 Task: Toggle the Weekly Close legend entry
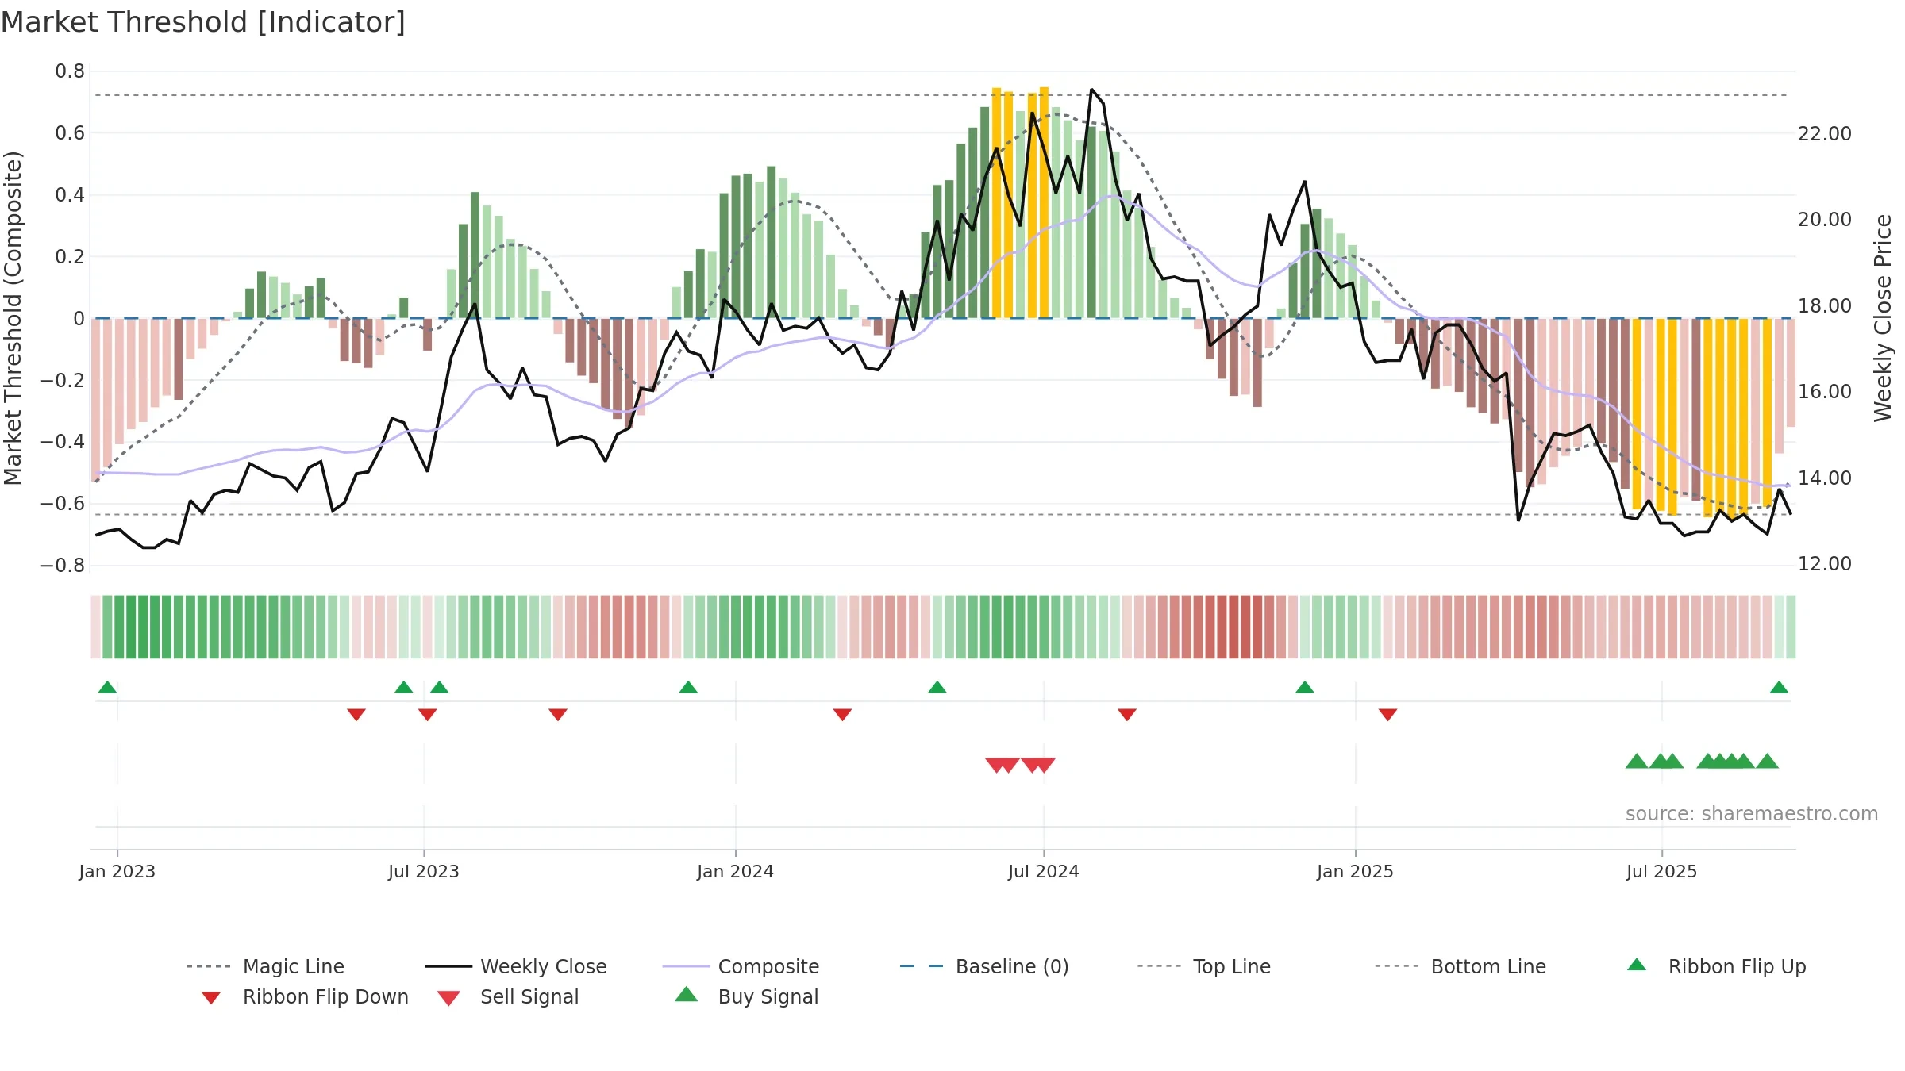[x=516, y=966]
